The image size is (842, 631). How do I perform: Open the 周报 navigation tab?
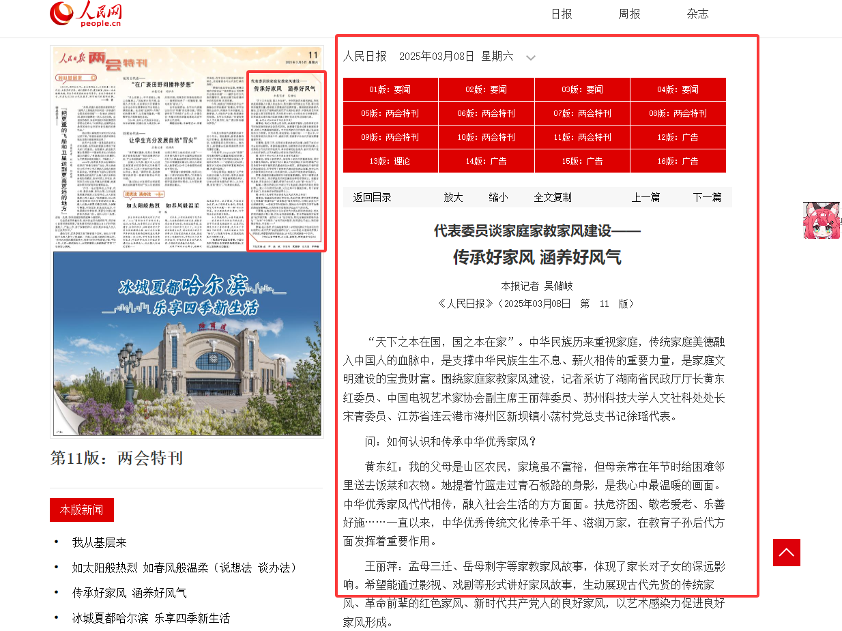[x=629, y=14]
